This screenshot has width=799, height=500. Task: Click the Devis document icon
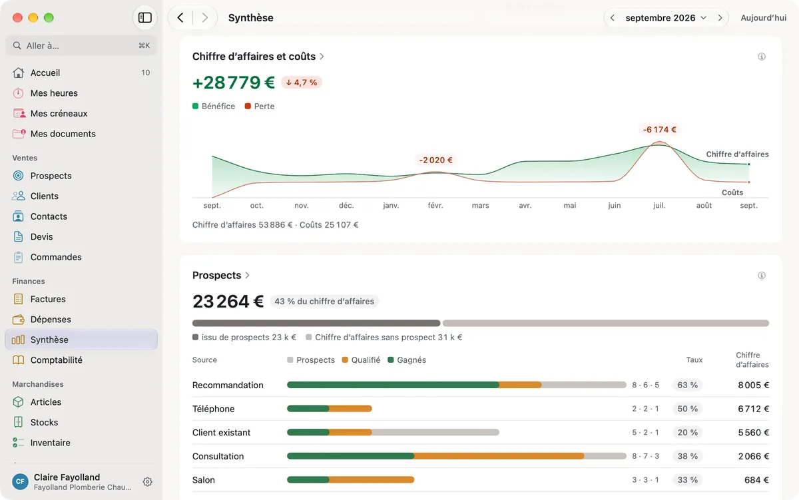click(19, 236)
